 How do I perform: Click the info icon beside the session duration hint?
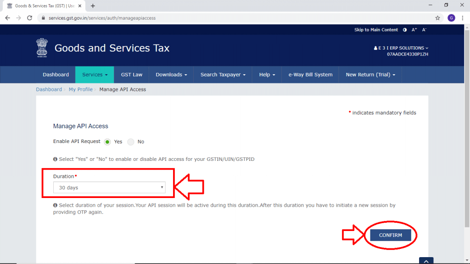[55, 205]
